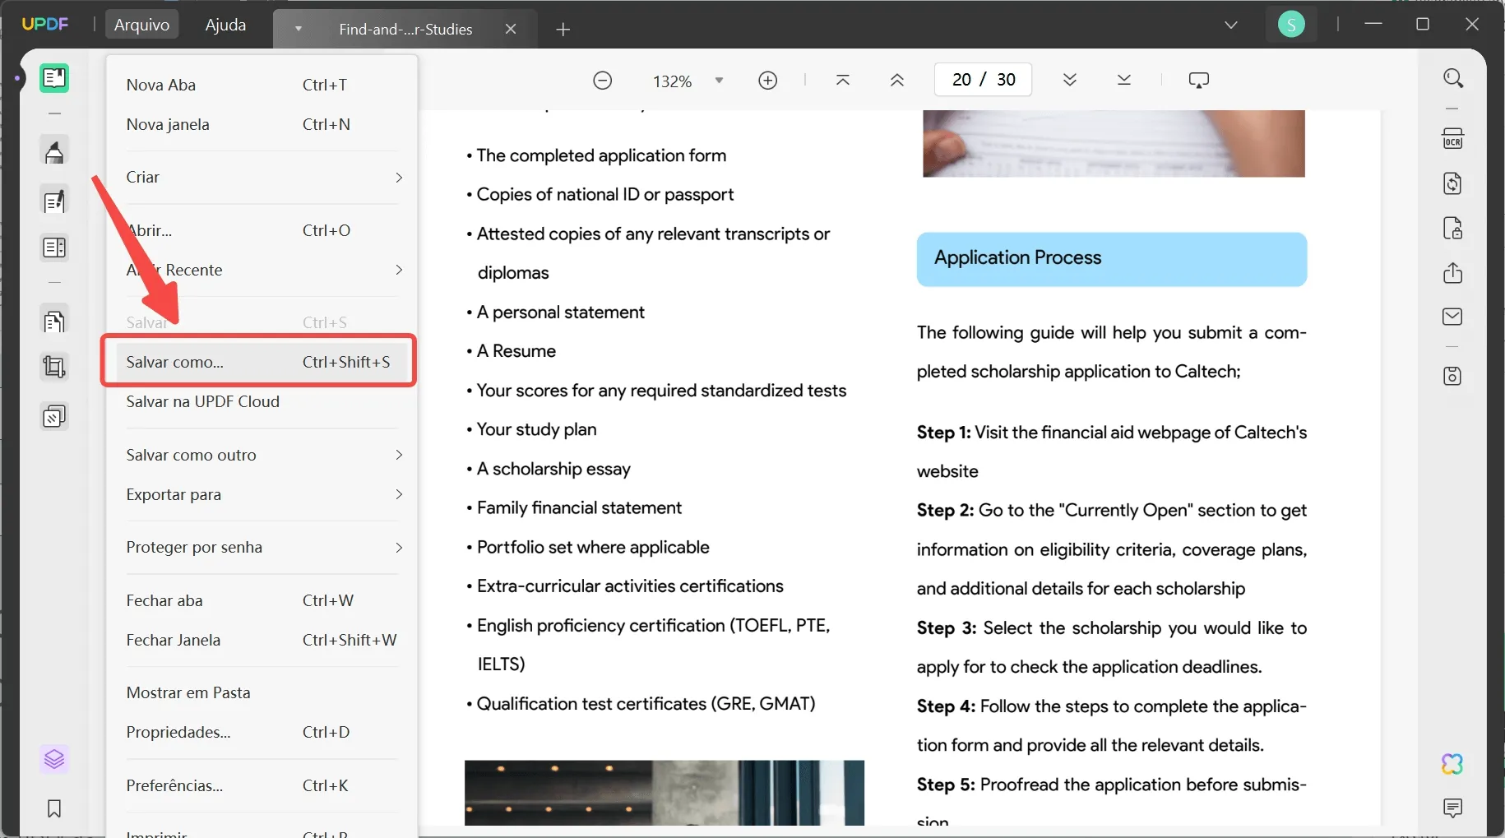Choose Salvar na UPDF Cloud
Viewport: 1505px width, 838px height.
pyautogui.click(x=202, y=402)
